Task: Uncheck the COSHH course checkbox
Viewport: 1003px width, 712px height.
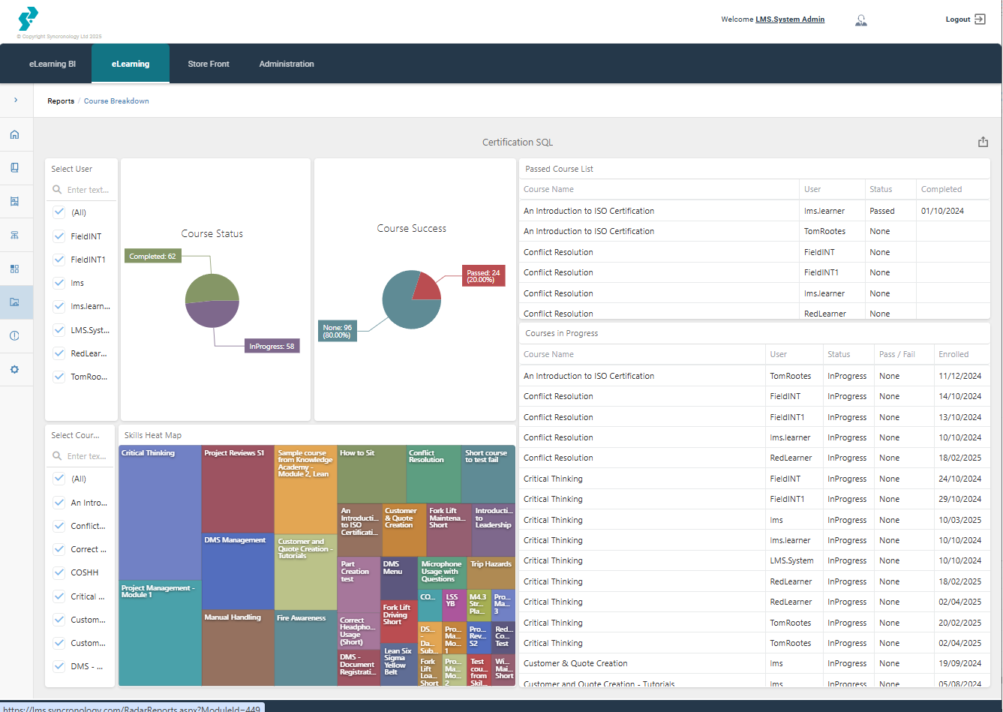Action: [59, 572]
